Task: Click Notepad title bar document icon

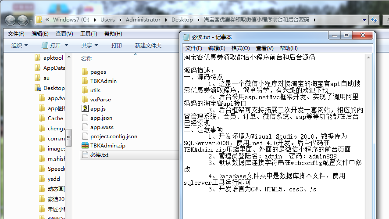Action: click(x=186, y=37)
